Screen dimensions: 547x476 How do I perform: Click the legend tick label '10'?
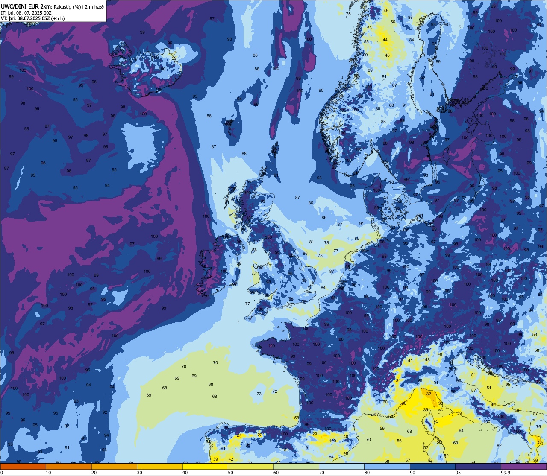coord(48,473)
